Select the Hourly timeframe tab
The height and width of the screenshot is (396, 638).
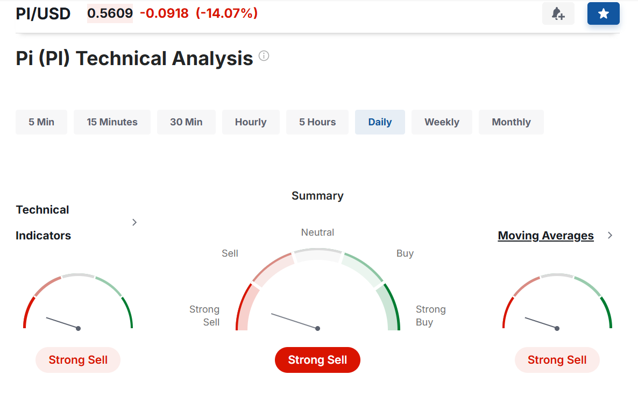pyautogui.click(x=251, y=122)
